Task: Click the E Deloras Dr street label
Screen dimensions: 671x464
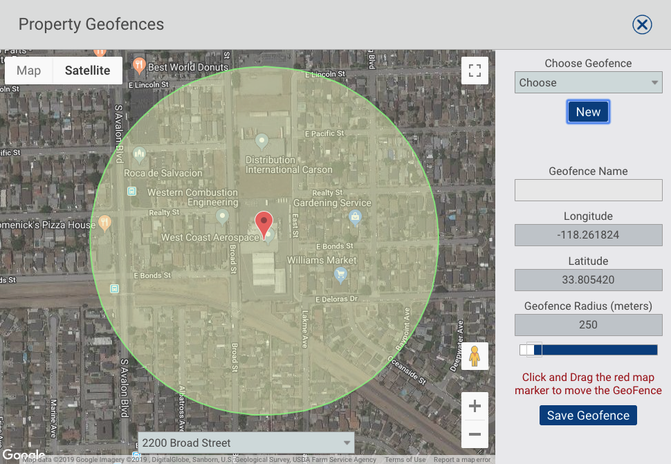Action: pyautogui.click(x=336, y=299)
